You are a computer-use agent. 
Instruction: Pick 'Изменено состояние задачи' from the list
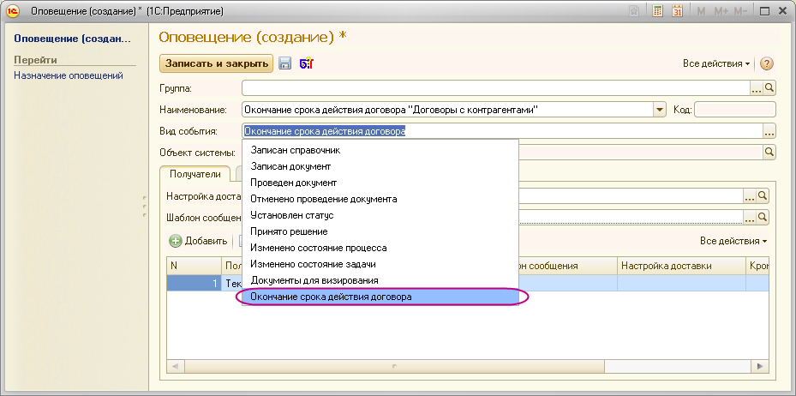(x=313, y=264)
